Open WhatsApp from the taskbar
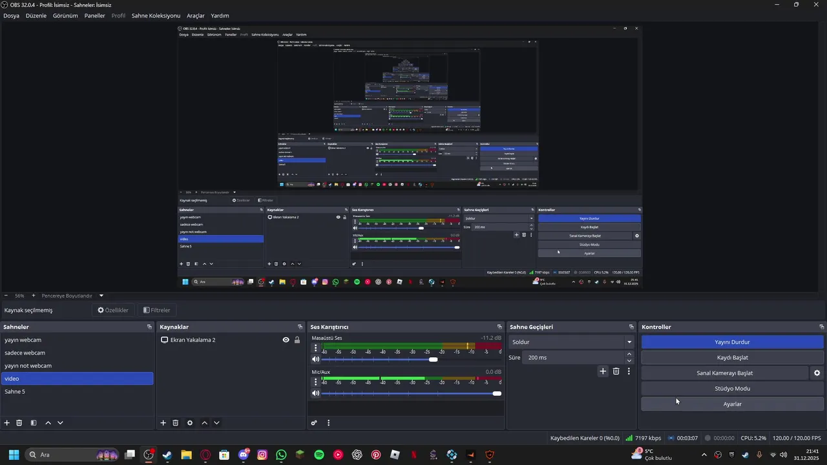Screen dimensions: 827x465 pos(281,455)
